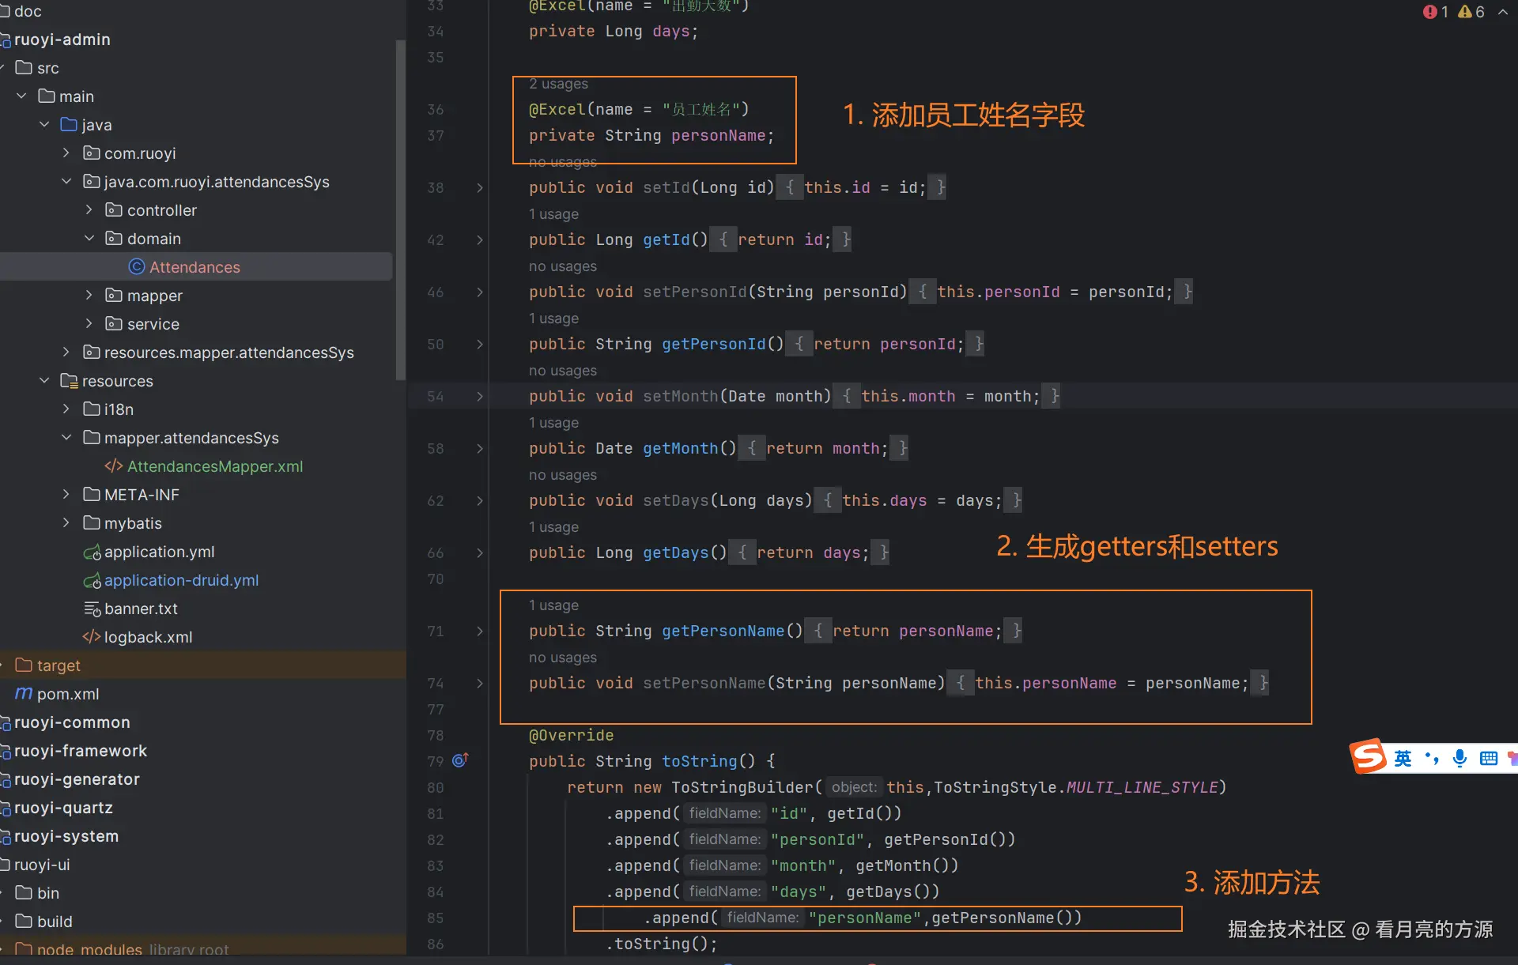Click the '2 usages' hint above personName
Image resolution: width=1518 pixels, height=965 pixels.
click(558, 84)
